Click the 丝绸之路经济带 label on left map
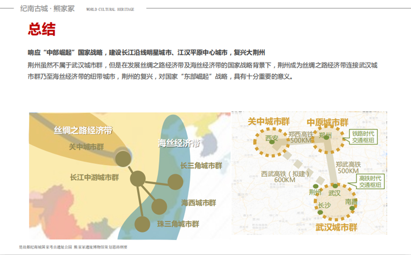Image resolution: width=411 pixels, height=255 pixels. point(83,130)
